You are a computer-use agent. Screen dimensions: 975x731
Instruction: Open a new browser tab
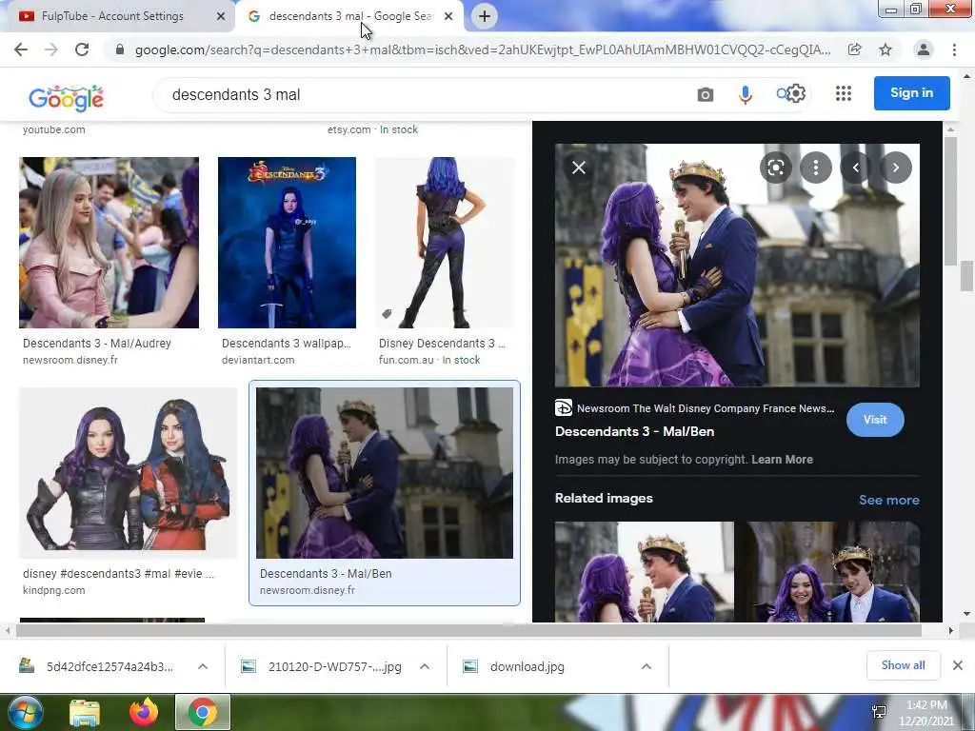click(485, 16)
